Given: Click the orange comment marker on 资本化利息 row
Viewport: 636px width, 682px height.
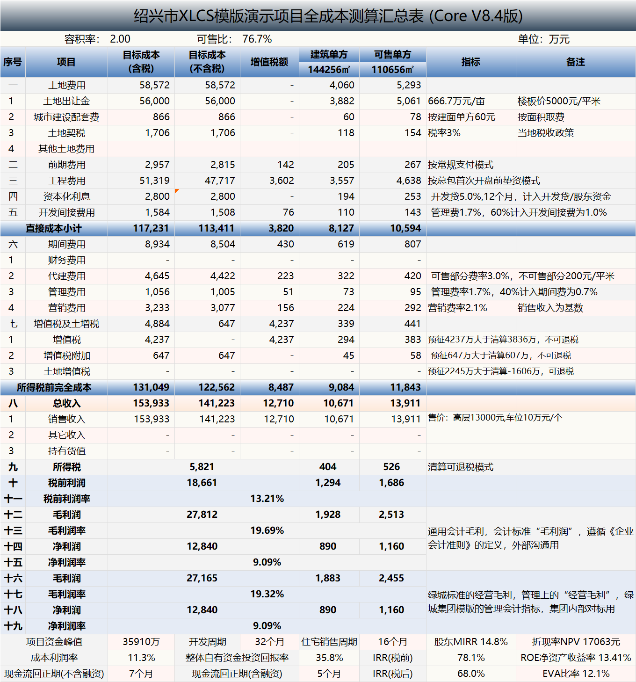Looking at the screenshot, I should coord(177,190).
